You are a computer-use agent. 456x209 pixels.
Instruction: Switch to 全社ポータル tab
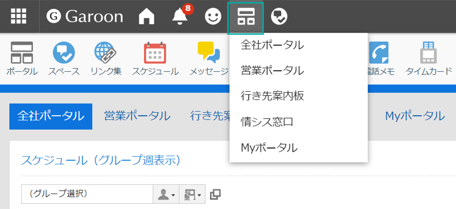coord(51,116)
